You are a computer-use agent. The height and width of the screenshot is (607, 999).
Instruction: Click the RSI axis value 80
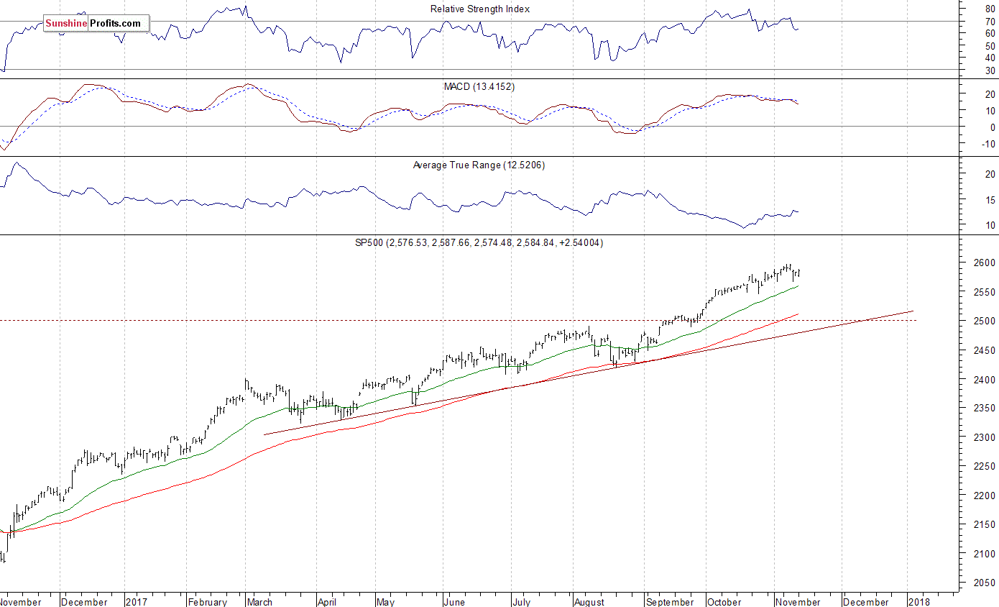[990, 9]
